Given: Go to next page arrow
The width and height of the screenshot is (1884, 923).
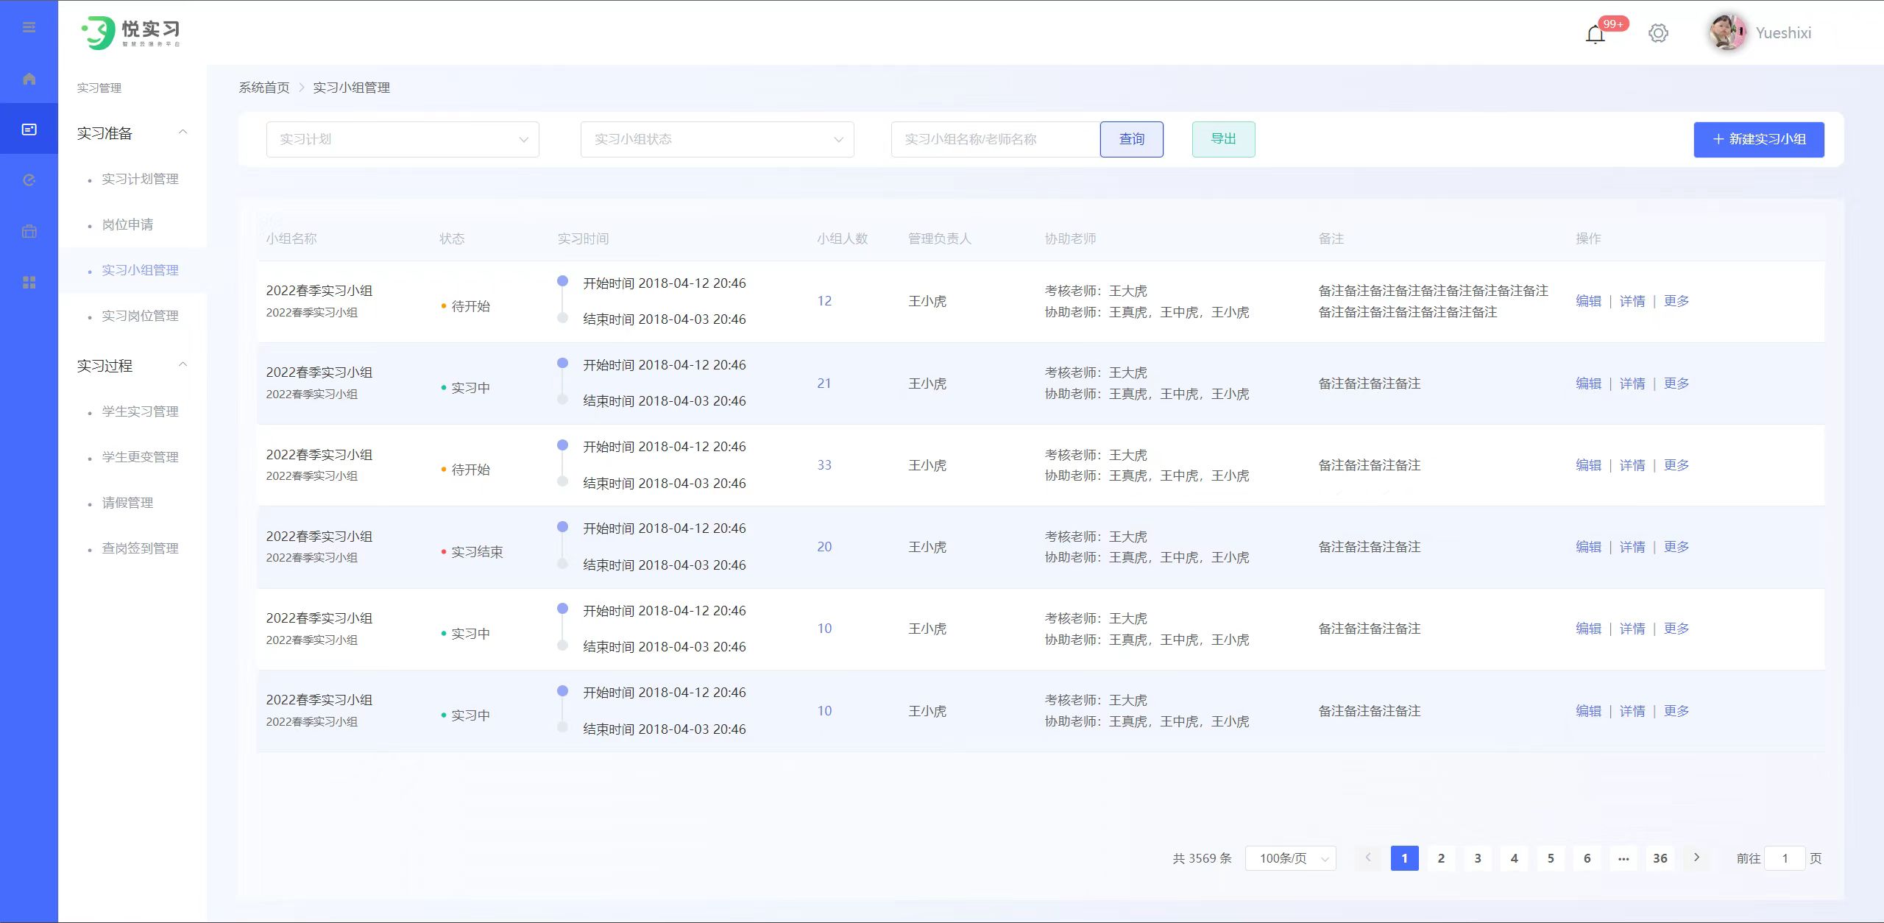Looking at the screenshot, I should coord(1696,857).
